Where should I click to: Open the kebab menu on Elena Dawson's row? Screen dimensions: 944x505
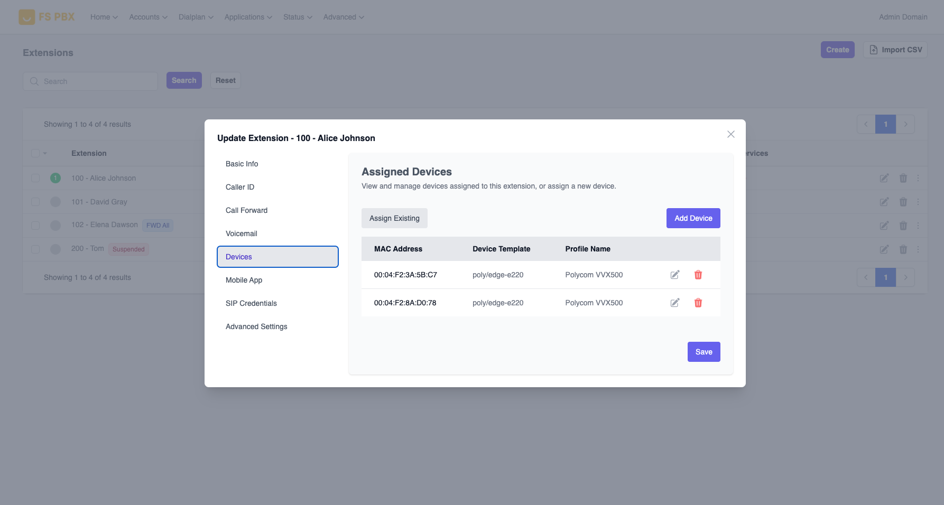pos(918,225)
